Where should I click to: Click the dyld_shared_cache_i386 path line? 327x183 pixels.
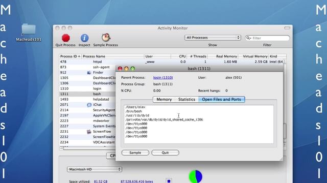click(x=164, y=120)
